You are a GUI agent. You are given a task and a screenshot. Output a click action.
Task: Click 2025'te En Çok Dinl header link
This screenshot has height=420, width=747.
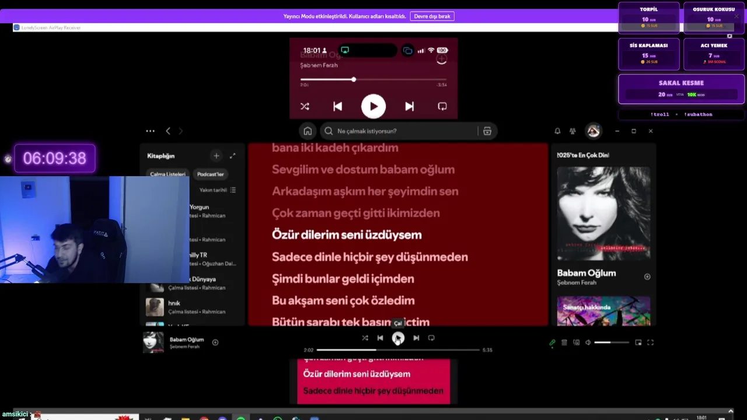pyautogui.click(x=583, y=155)
